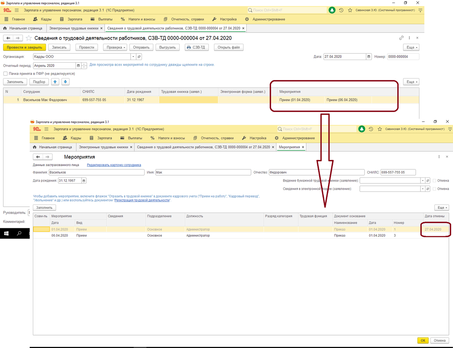
Task: Open function menu next to upper 1C logo
Action: [x=17, y=10]
